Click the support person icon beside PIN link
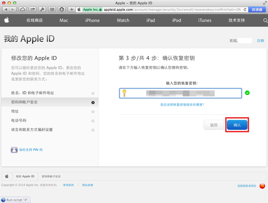 [x=14, y=150]
